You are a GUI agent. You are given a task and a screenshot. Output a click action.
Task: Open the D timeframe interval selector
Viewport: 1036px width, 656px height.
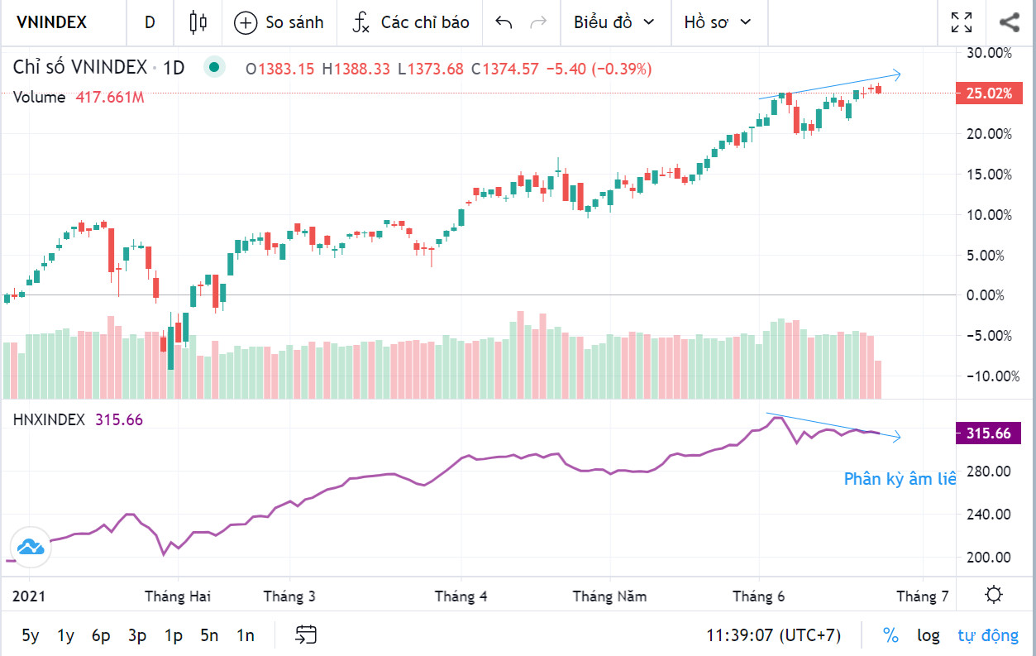(150, 22)
